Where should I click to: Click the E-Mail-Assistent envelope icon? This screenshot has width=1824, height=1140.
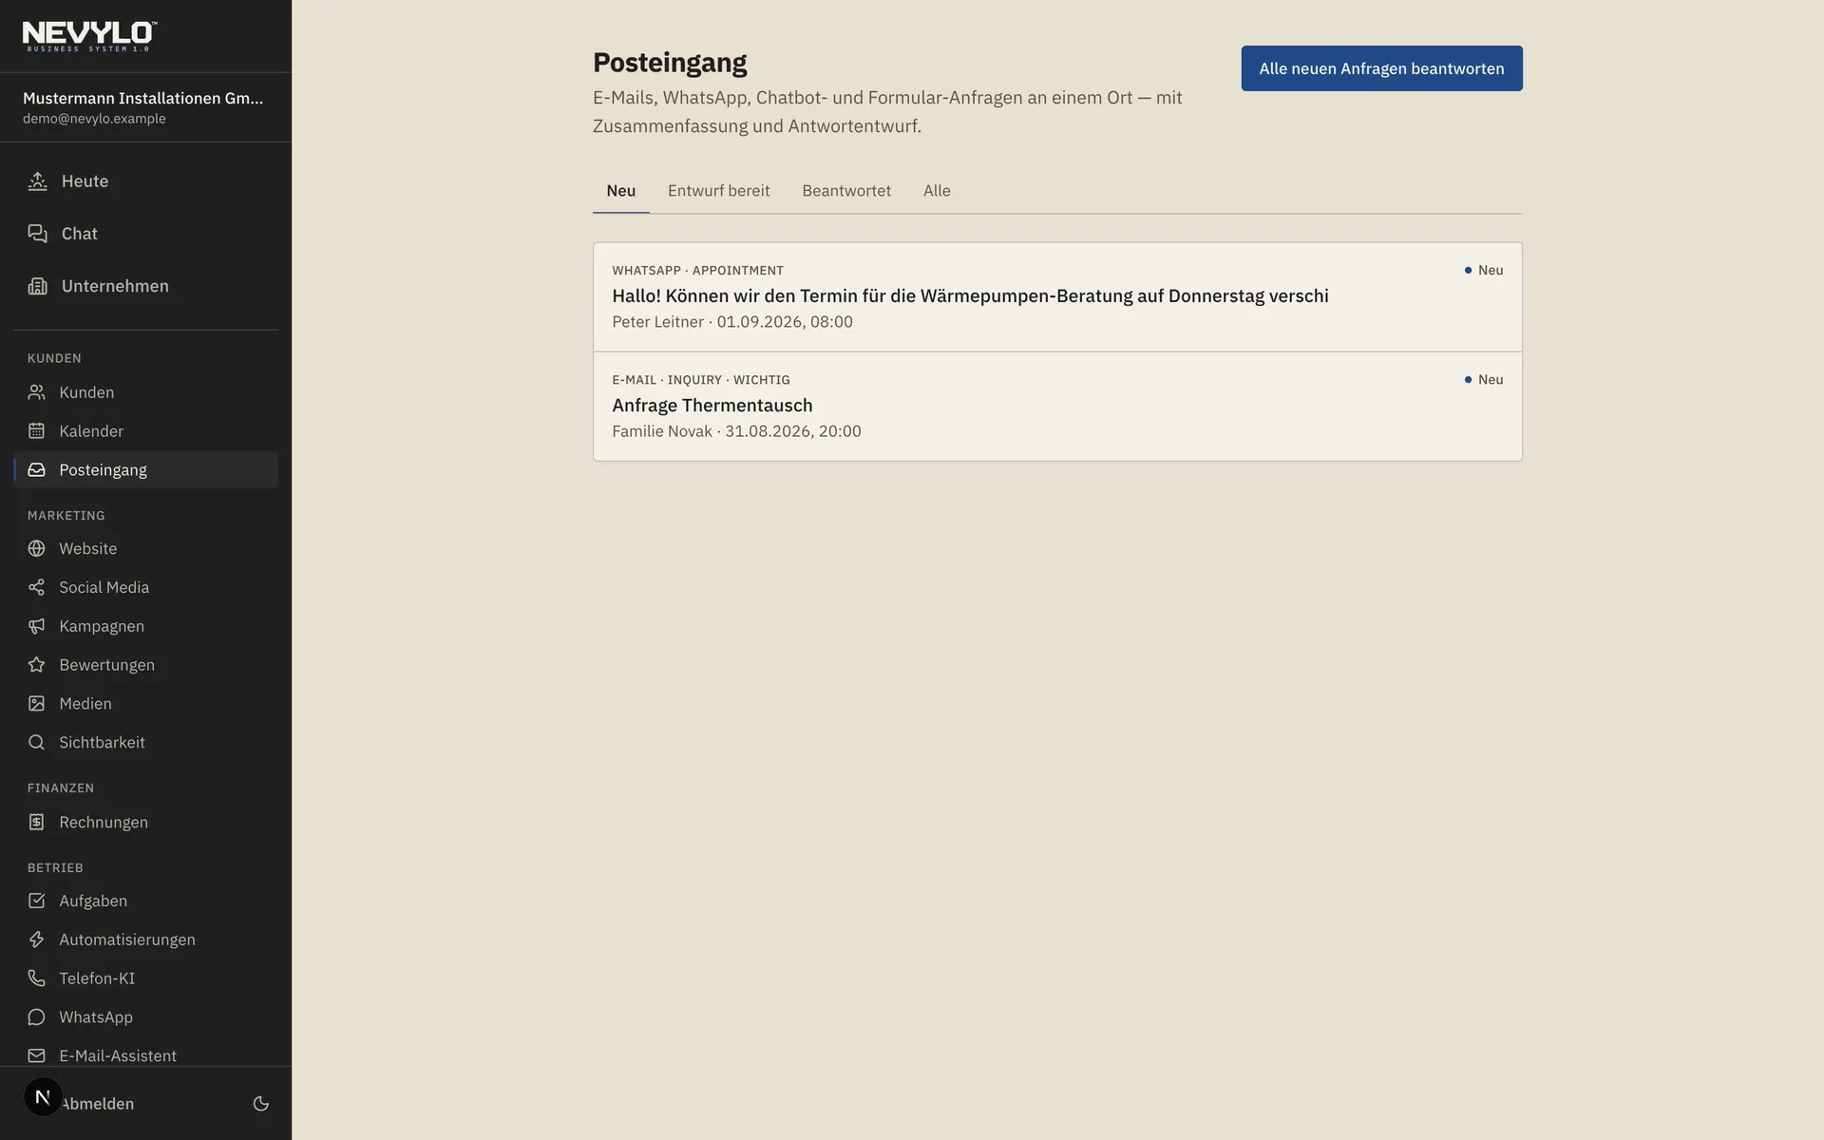(36, 1056)
